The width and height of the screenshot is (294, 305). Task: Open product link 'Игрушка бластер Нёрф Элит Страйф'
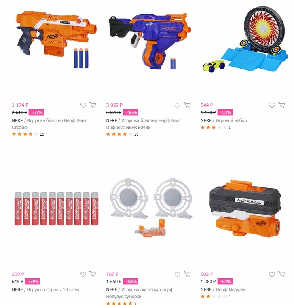tap(49, 124)
